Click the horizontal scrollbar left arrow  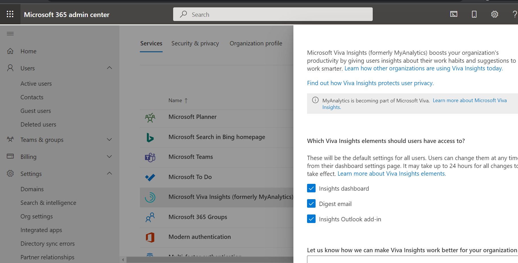click(123, 260)
